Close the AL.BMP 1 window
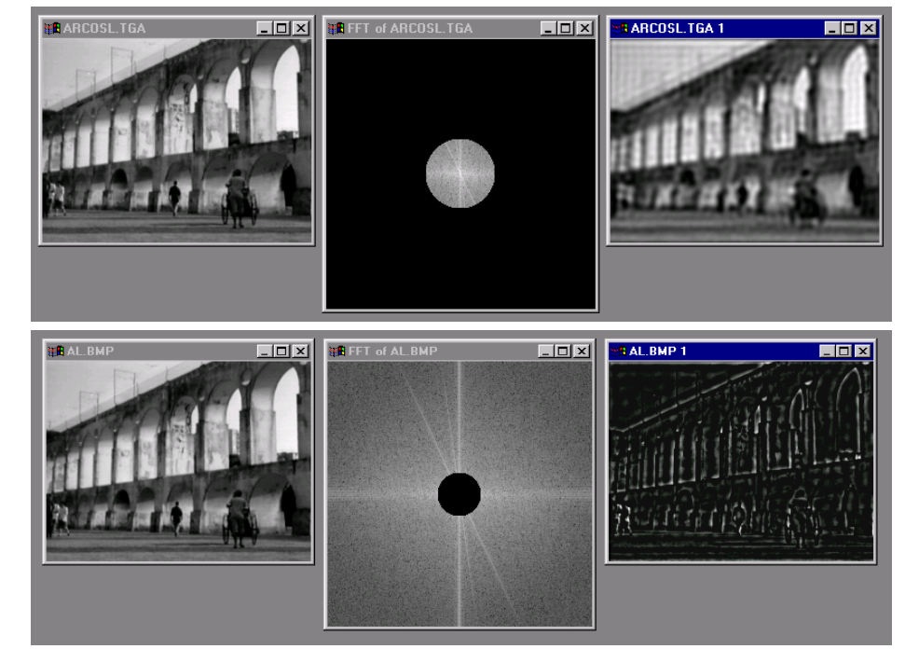This screenshot has height=649, width=919. (863, 352)
